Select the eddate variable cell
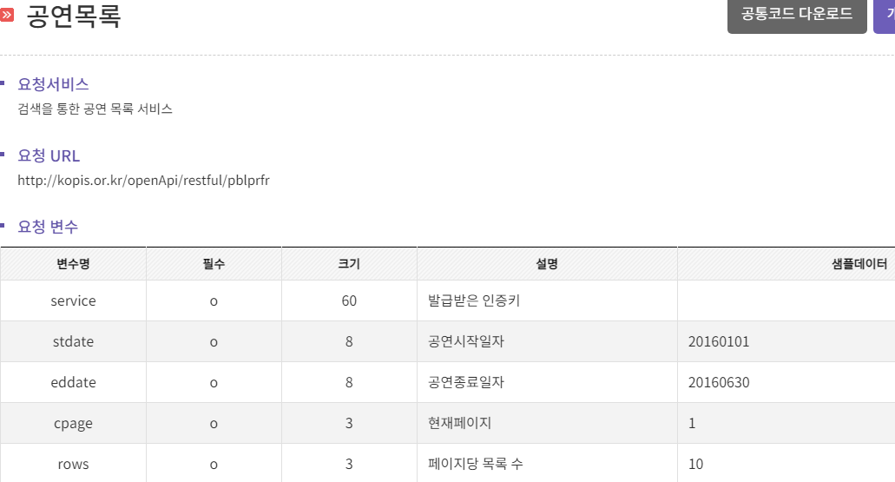This screenshot has width=895, height=482. [73, 383]
